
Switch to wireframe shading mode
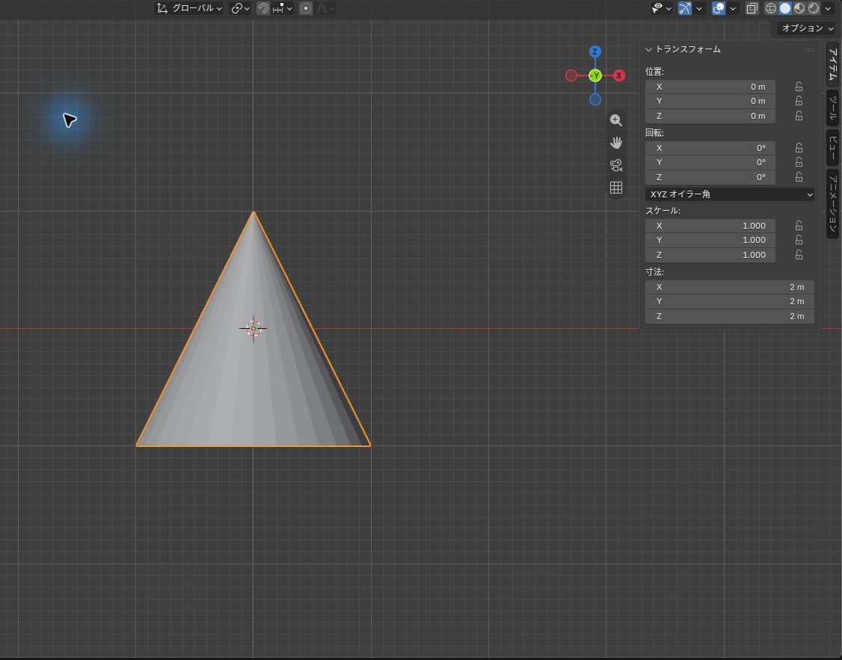pyautogui.click(x=770, y=8)
